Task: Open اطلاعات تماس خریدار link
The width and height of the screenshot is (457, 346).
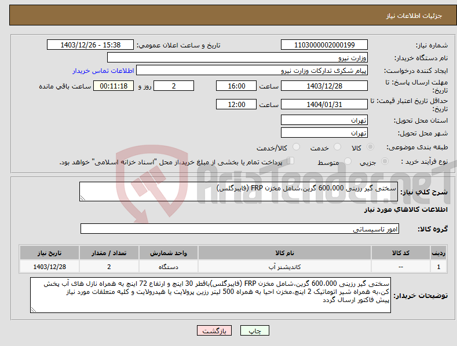Action: click(103, 71)
